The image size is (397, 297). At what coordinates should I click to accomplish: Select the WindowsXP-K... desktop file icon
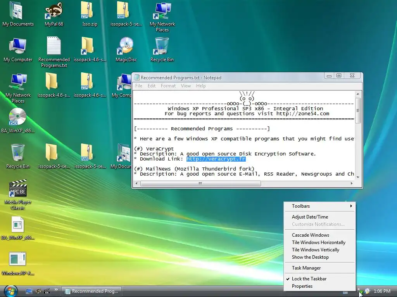[x=18, y=263]
